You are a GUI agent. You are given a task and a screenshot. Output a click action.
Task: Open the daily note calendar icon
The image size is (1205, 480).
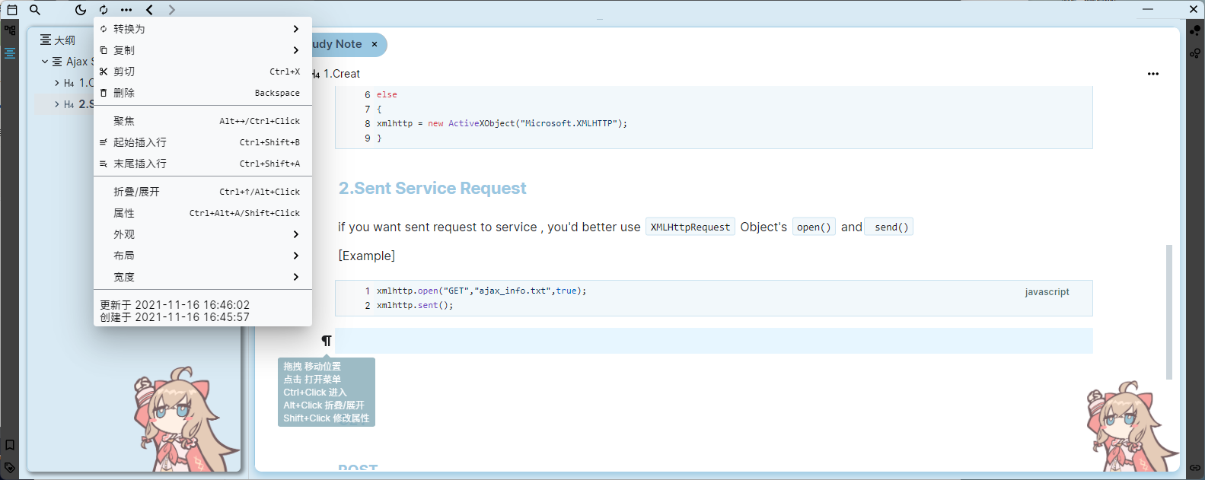point(12,10)
